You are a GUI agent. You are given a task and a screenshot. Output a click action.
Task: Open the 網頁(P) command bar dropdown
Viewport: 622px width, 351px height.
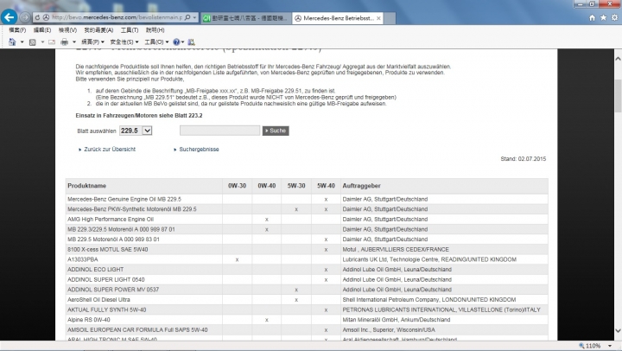coord(92,42)
